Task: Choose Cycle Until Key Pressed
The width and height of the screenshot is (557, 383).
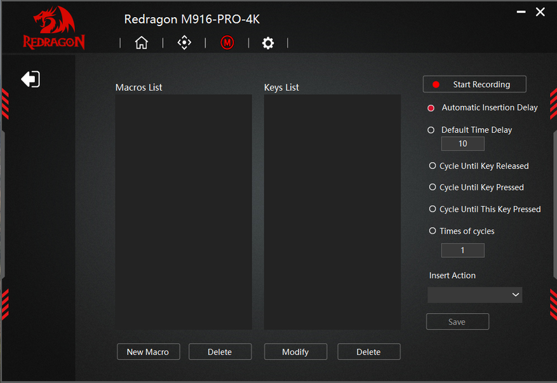Action: [433, 187]
